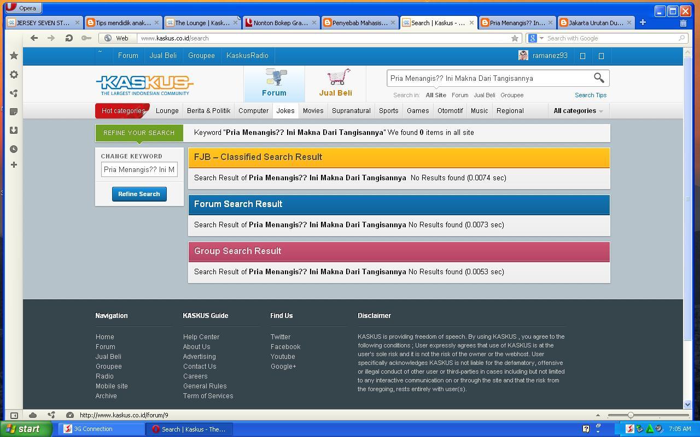Go forward with the browser forward arrow

(x=51, y=38)
